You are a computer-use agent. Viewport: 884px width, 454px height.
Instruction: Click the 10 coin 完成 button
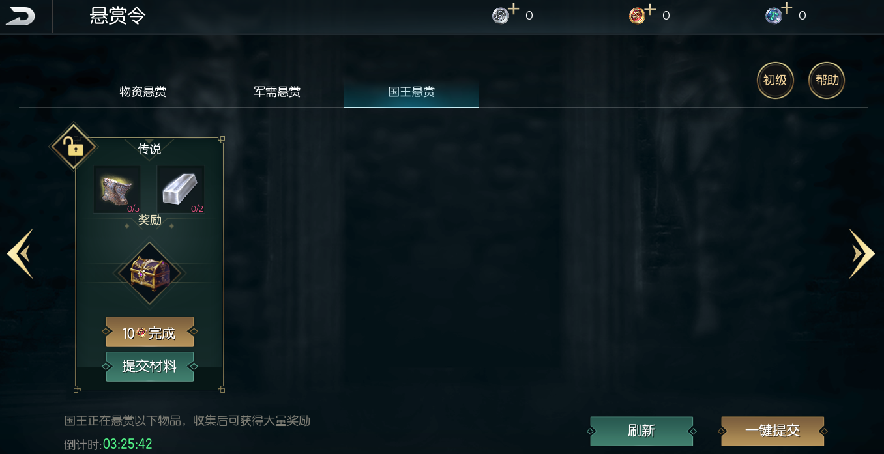coord(150,332)
